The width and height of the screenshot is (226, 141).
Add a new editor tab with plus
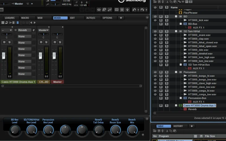click(x=121, y=18)
